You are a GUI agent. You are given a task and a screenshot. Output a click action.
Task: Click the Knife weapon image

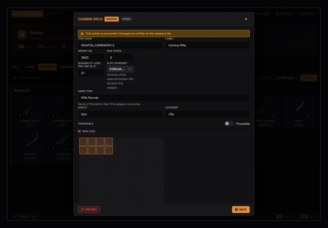pos(298,108)
